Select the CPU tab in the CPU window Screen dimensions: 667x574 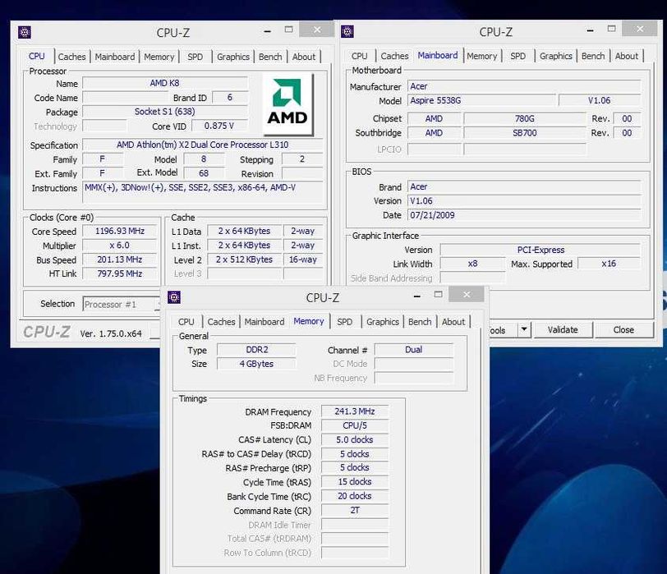(x=37, y=56)
